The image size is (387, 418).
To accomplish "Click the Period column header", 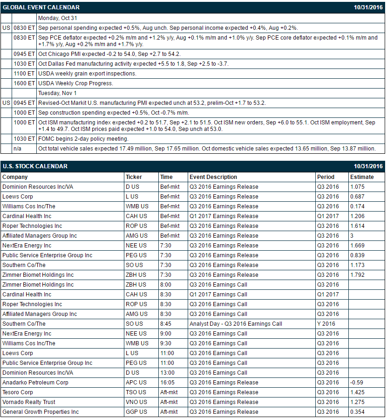I will pyautogui.click(x=326, y=177).
